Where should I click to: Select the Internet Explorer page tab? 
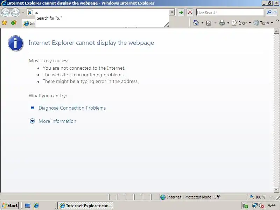[29, 23]
